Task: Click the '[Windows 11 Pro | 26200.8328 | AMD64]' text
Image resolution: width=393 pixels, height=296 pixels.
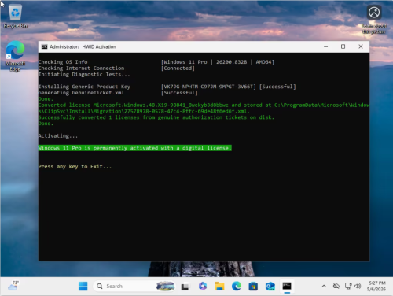Action: coord(218,62)
